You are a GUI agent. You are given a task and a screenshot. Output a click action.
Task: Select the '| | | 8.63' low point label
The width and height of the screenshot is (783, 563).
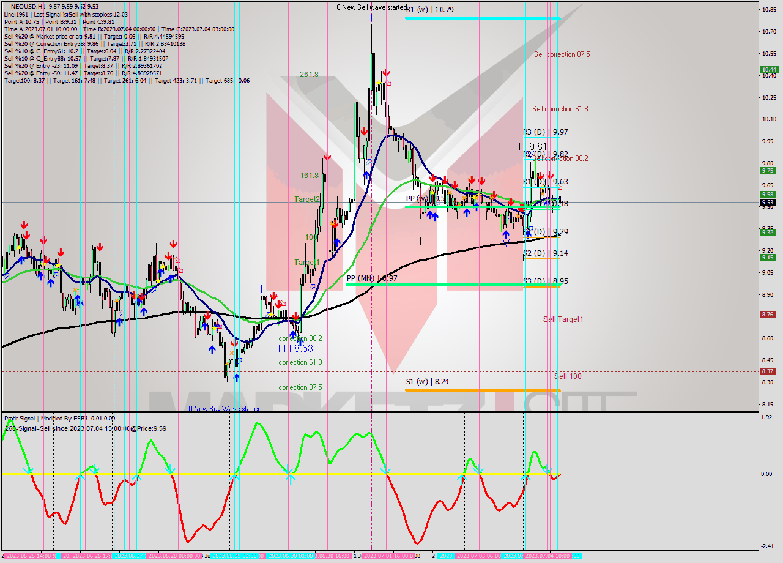pos(295,348)
